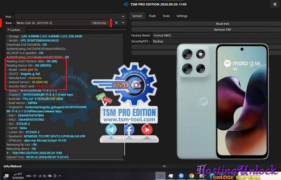Open the Factory Reset Format MISC dropdown

(217, 36)
